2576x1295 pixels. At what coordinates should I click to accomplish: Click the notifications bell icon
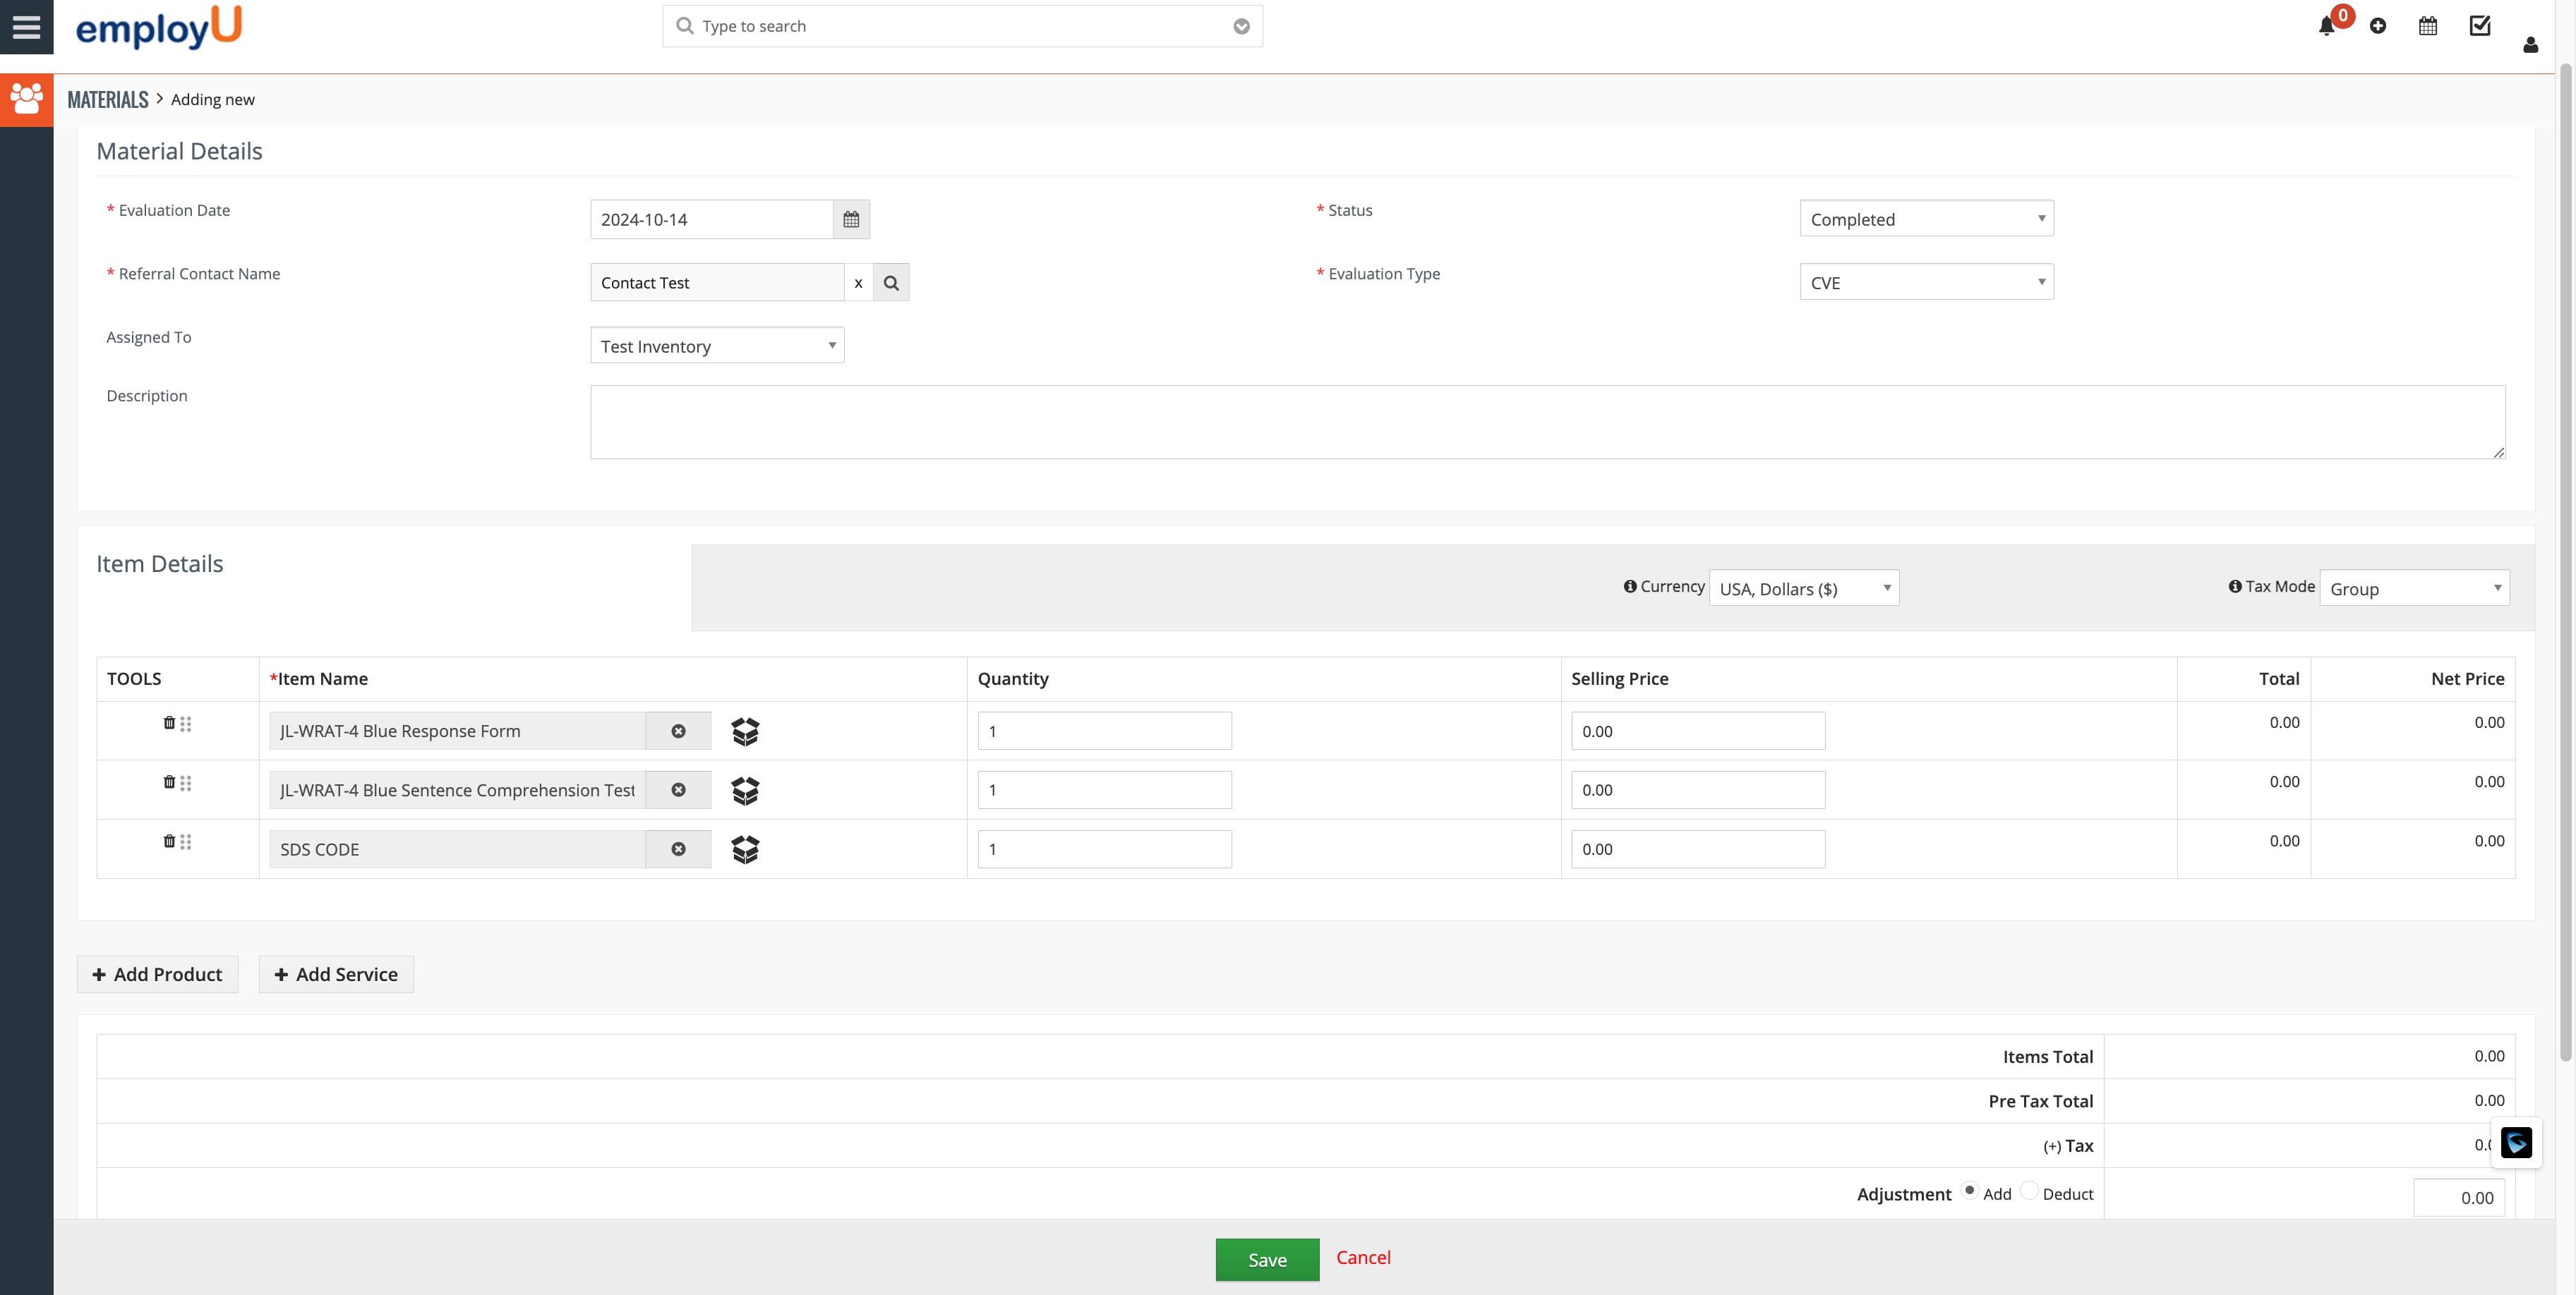point(2326,27)
